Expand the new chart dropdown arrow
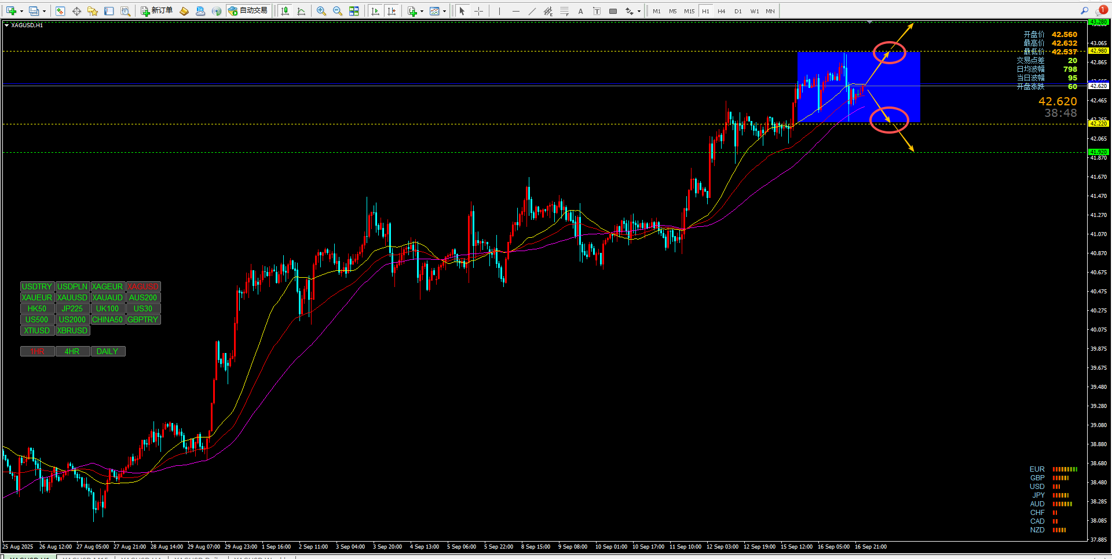This screenshot has width=1112, height=559. pos(21,11)
